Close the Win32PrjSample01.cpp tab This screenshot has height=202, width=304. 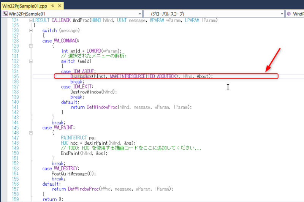(x=60, y=6)
